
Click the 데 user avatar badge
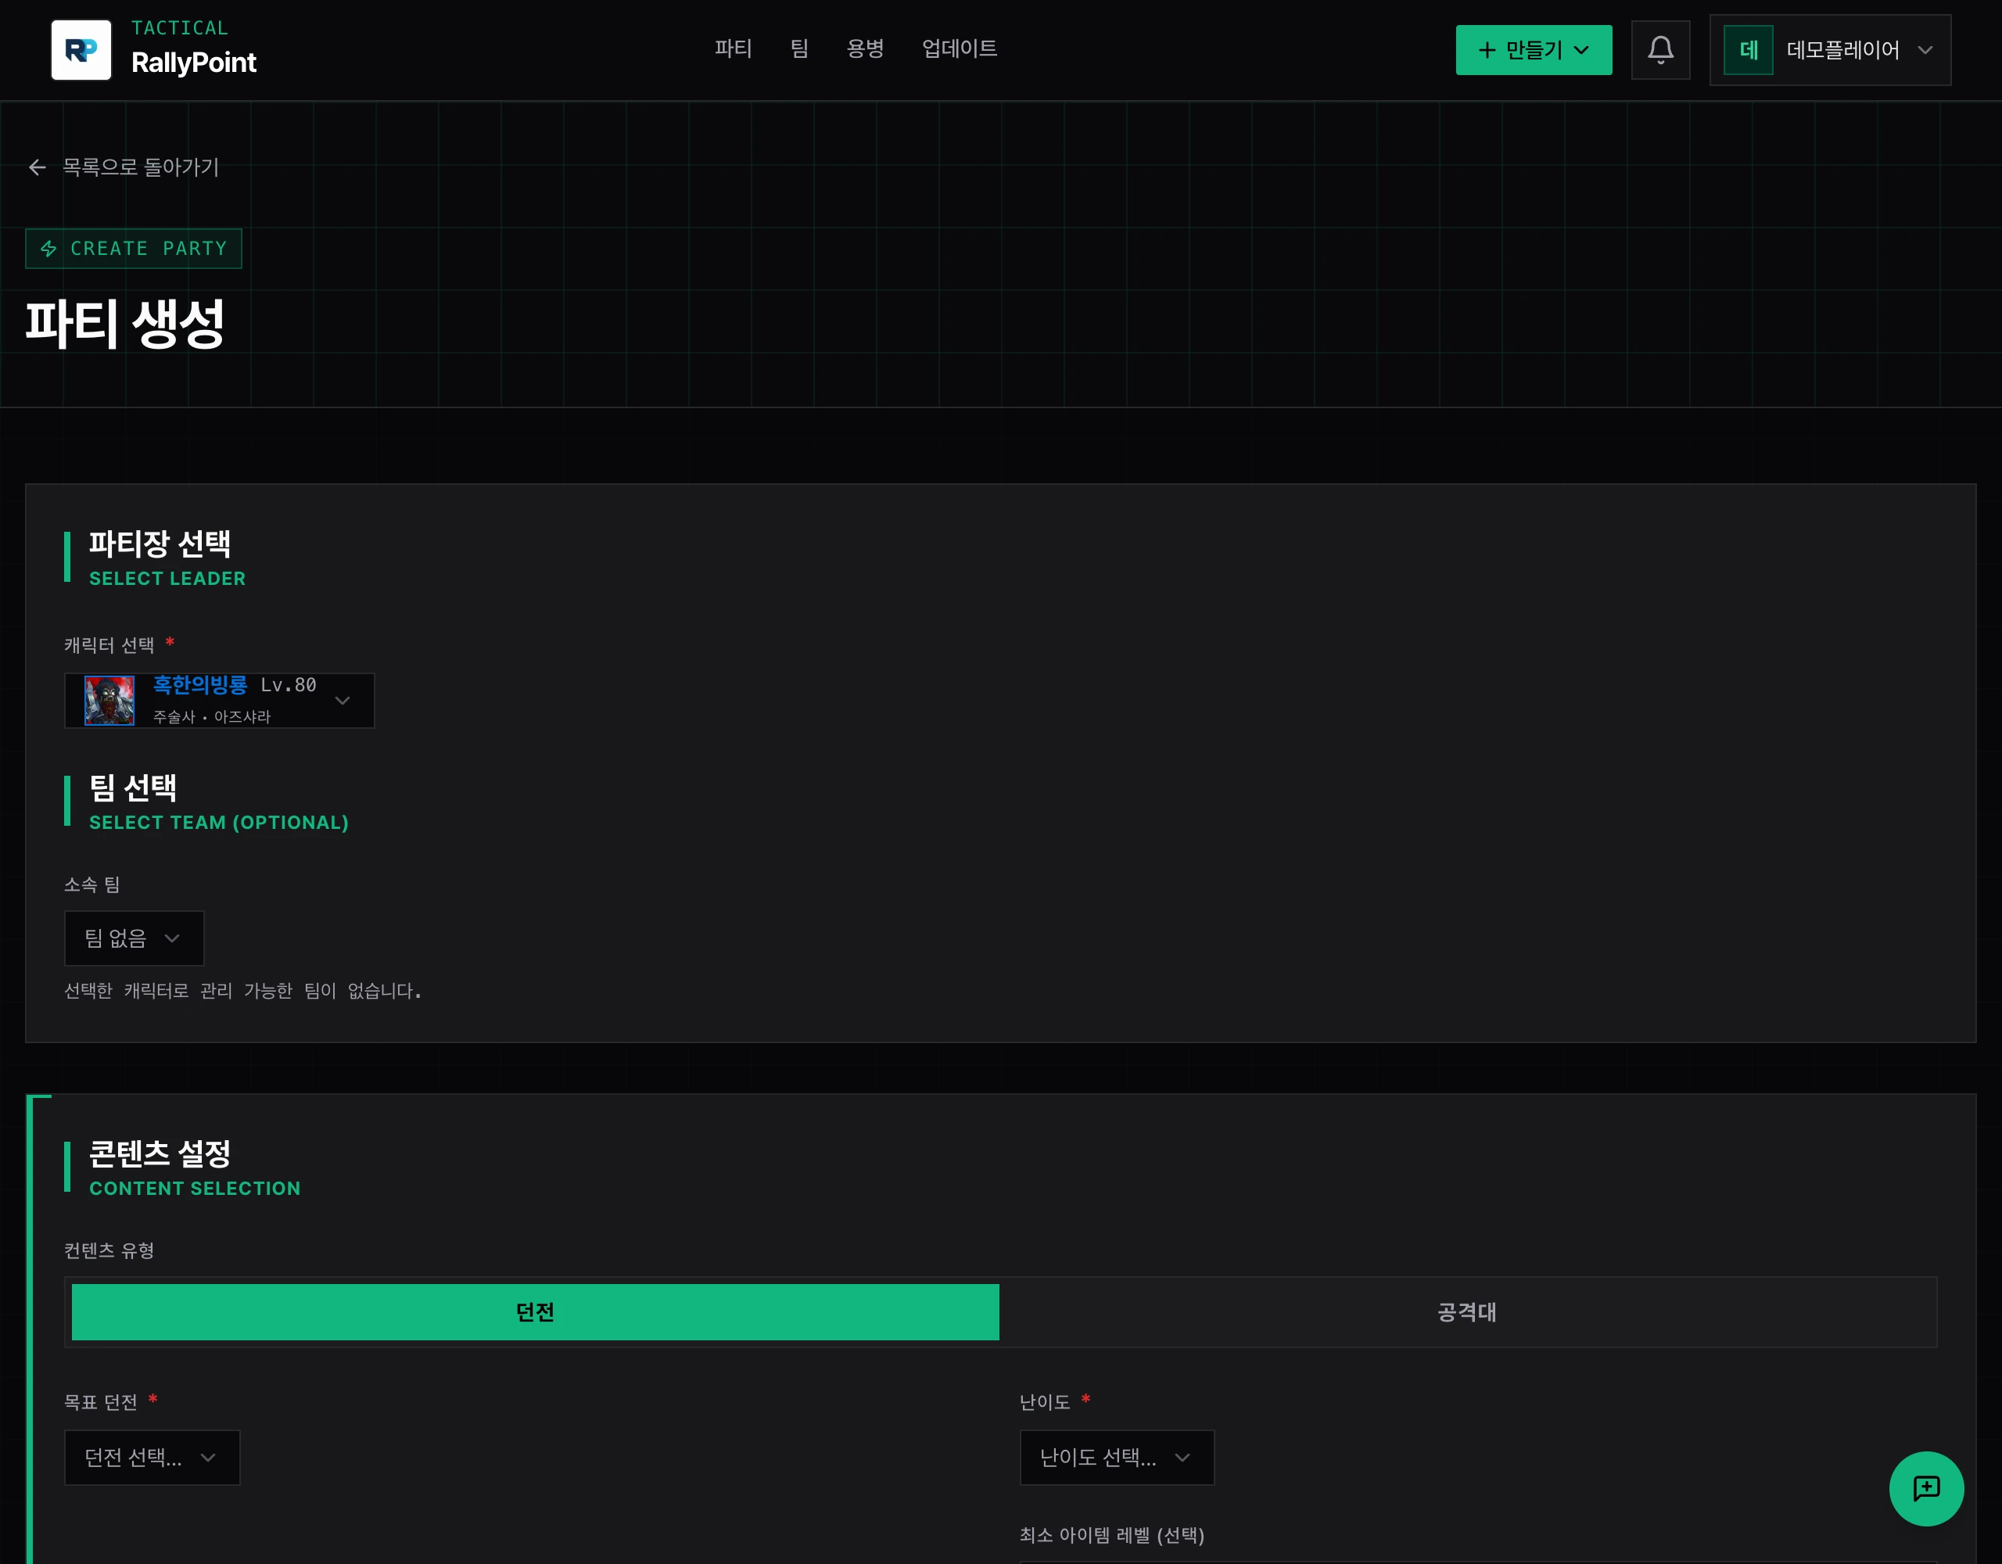pos(1748,50)
